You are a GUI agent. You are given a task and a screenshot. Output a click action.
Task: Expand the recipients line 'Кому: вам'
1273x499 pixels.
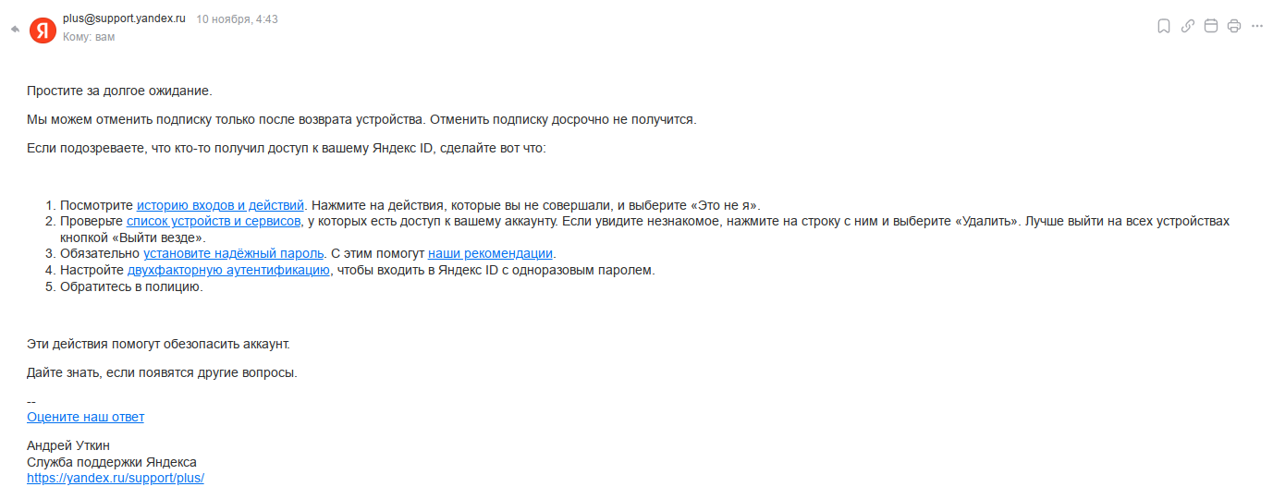[89, 37]
